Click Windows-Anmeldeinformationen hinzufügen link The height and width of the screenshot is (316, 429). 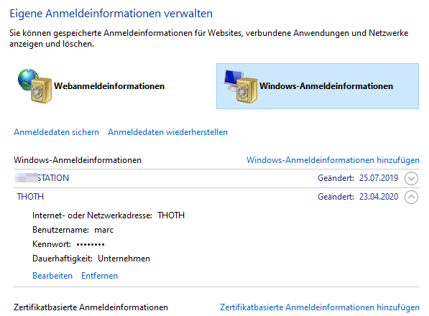[x=333, y=160]
